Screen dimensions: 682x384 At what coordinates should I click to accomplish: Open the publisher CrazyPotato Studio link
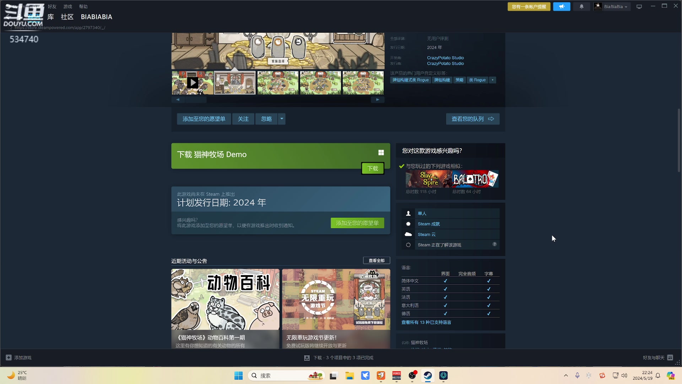445,64
